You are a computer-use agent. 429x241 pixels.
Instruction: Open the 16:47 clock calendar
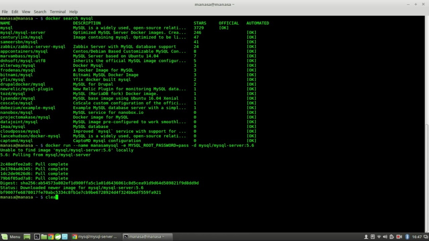coord(417,237)
